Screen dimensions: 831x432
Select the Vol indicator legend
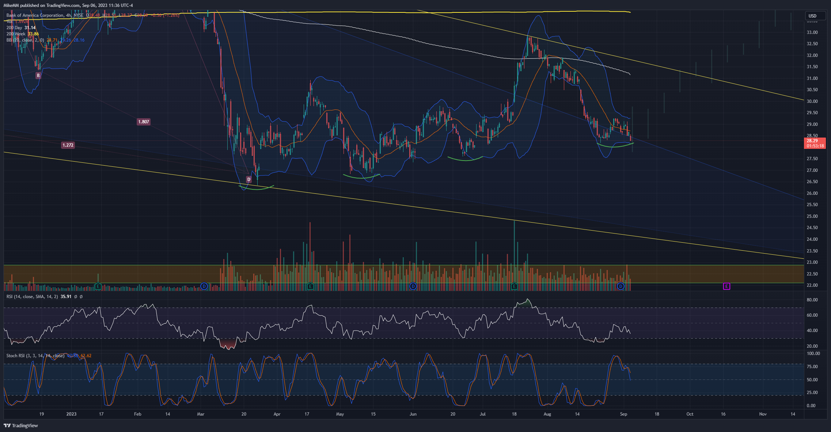17,22
